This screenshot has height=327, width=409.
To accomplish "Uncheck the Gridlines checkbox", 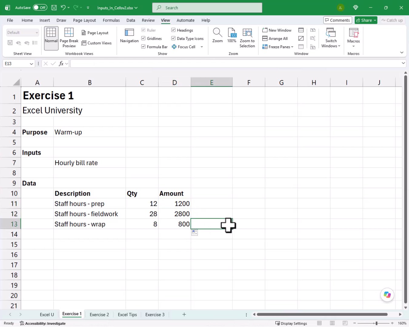I will [x=143, y=38].
